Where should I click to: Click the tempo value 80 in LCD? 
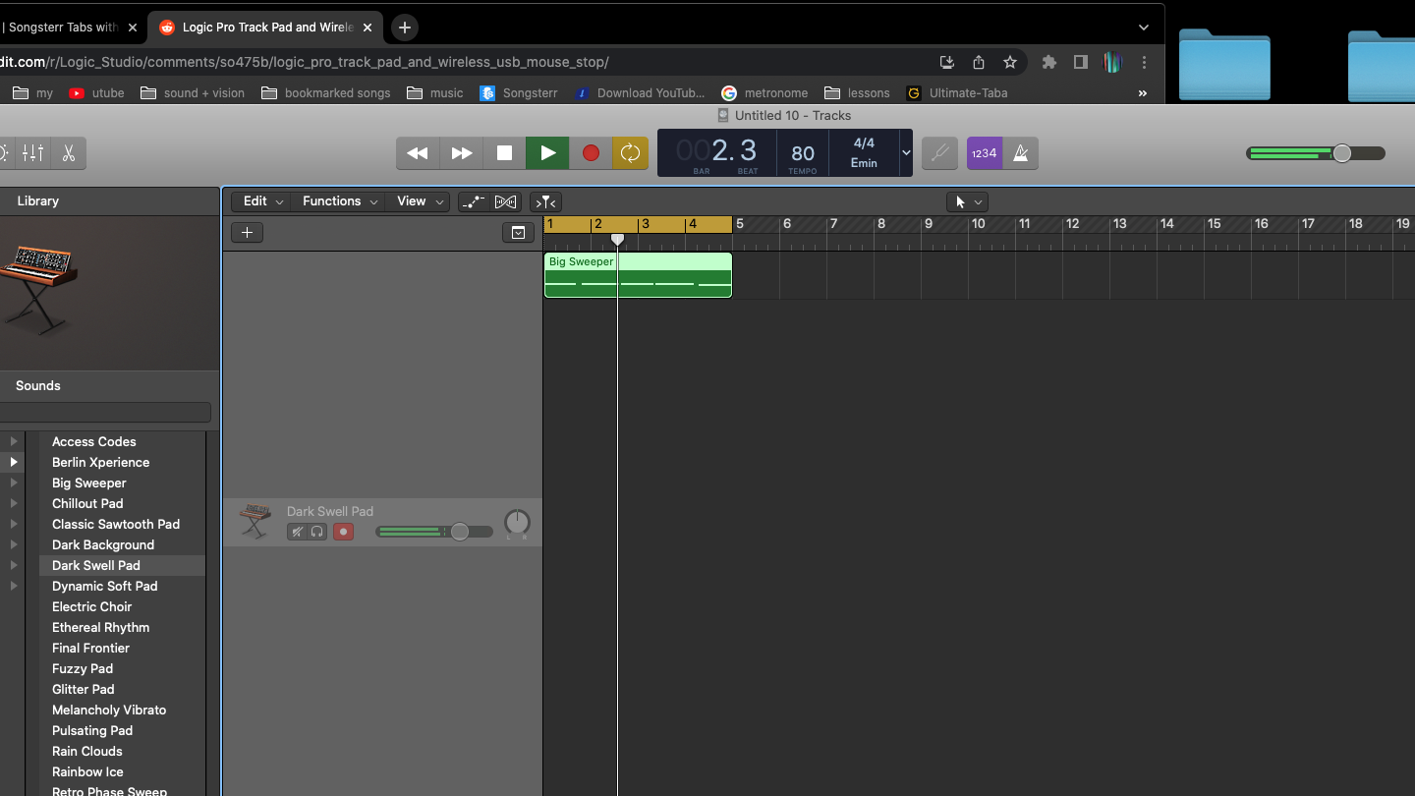click(803, 153)
